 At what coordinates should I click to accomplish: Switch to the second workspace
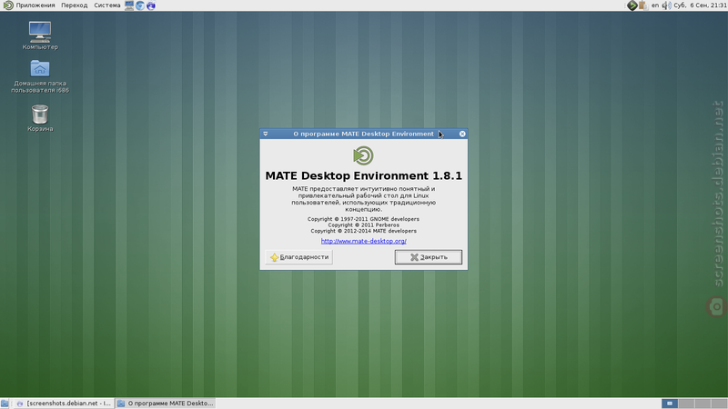686,404
